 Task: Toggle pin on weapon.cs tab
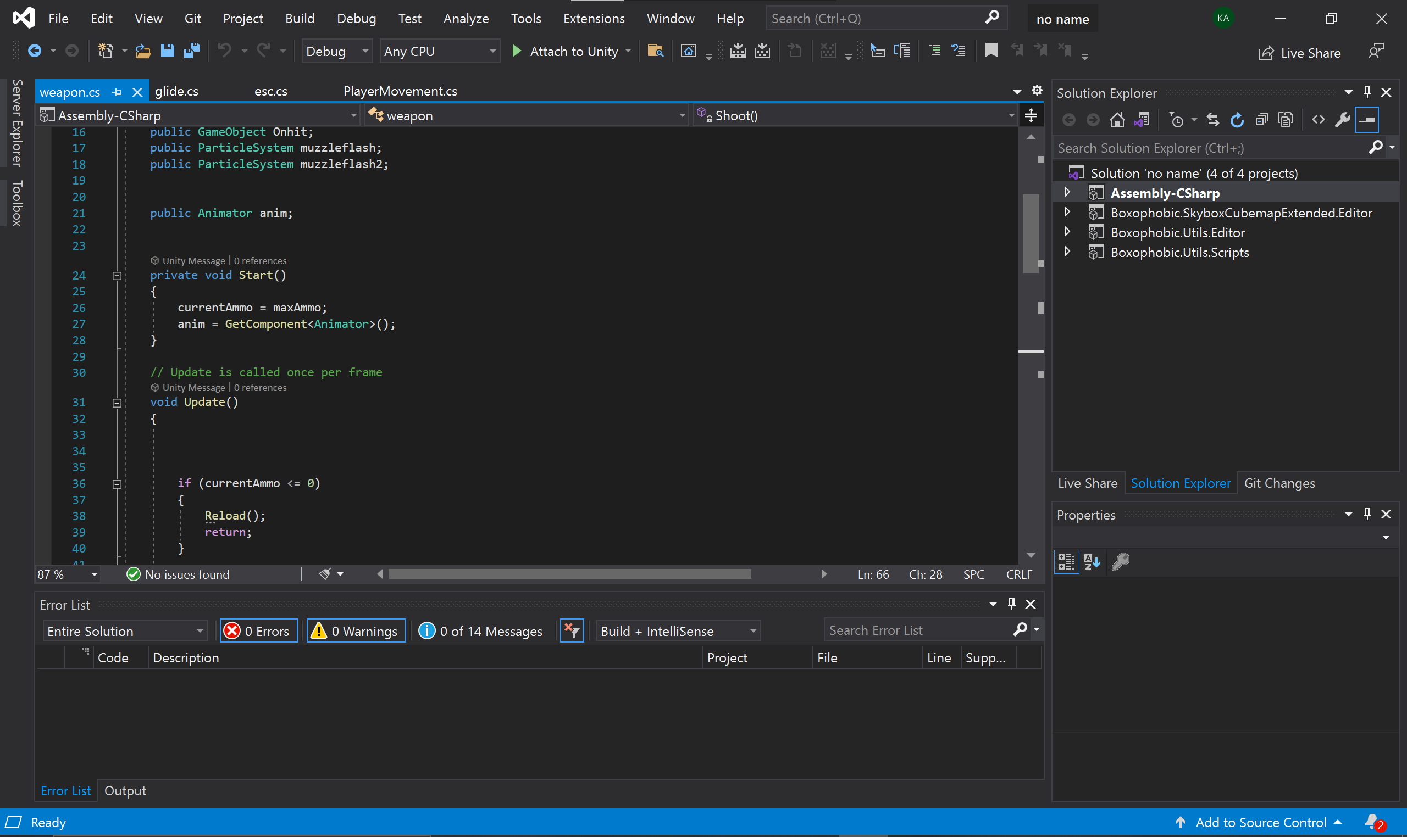tap(117, 91)
